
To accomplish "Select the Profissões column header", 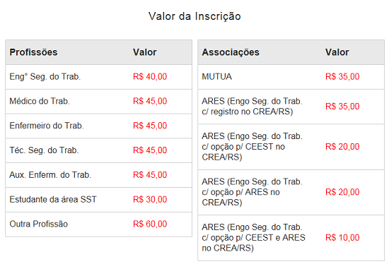I will (33, 52).
